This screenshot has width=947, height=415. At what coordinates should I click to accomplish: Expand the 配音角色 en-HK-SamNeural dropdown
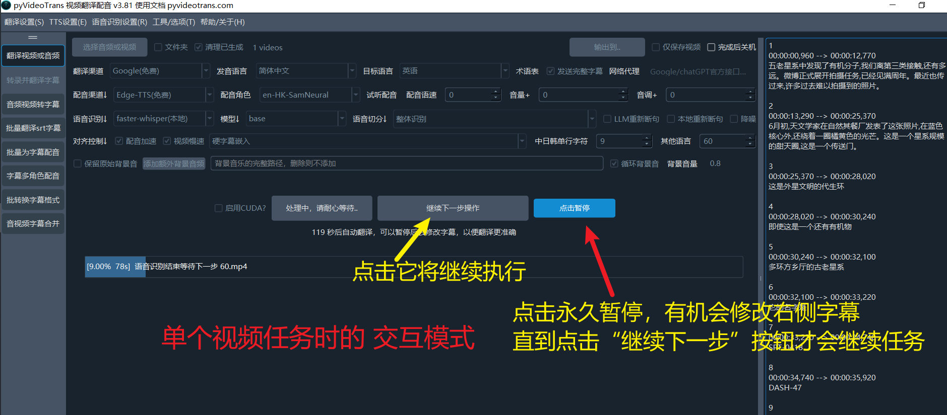click(356, 95)
